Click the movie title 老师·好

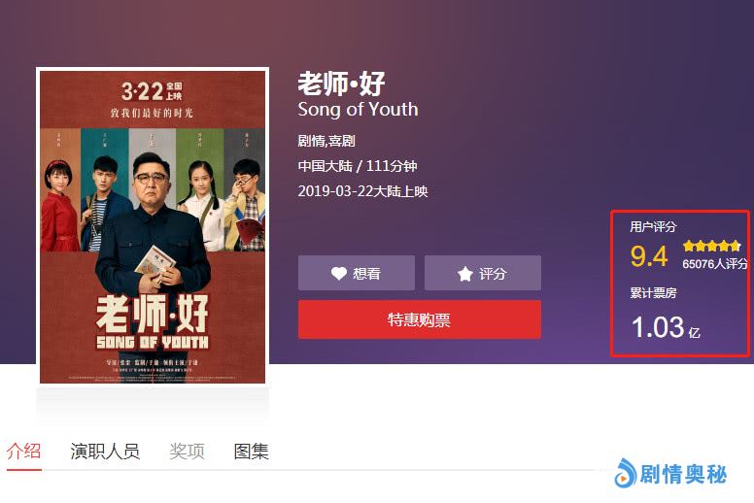point(341,84)
